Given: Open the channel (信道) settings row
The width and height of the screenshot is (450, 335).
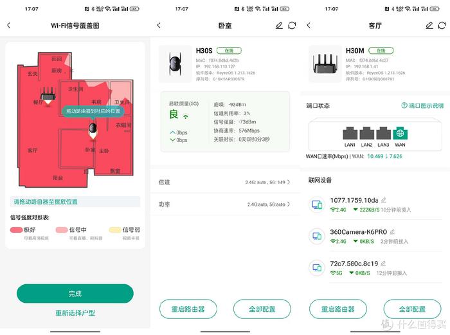Looking at the screenshot, I should pyautogui.click(x=225, y=182).
